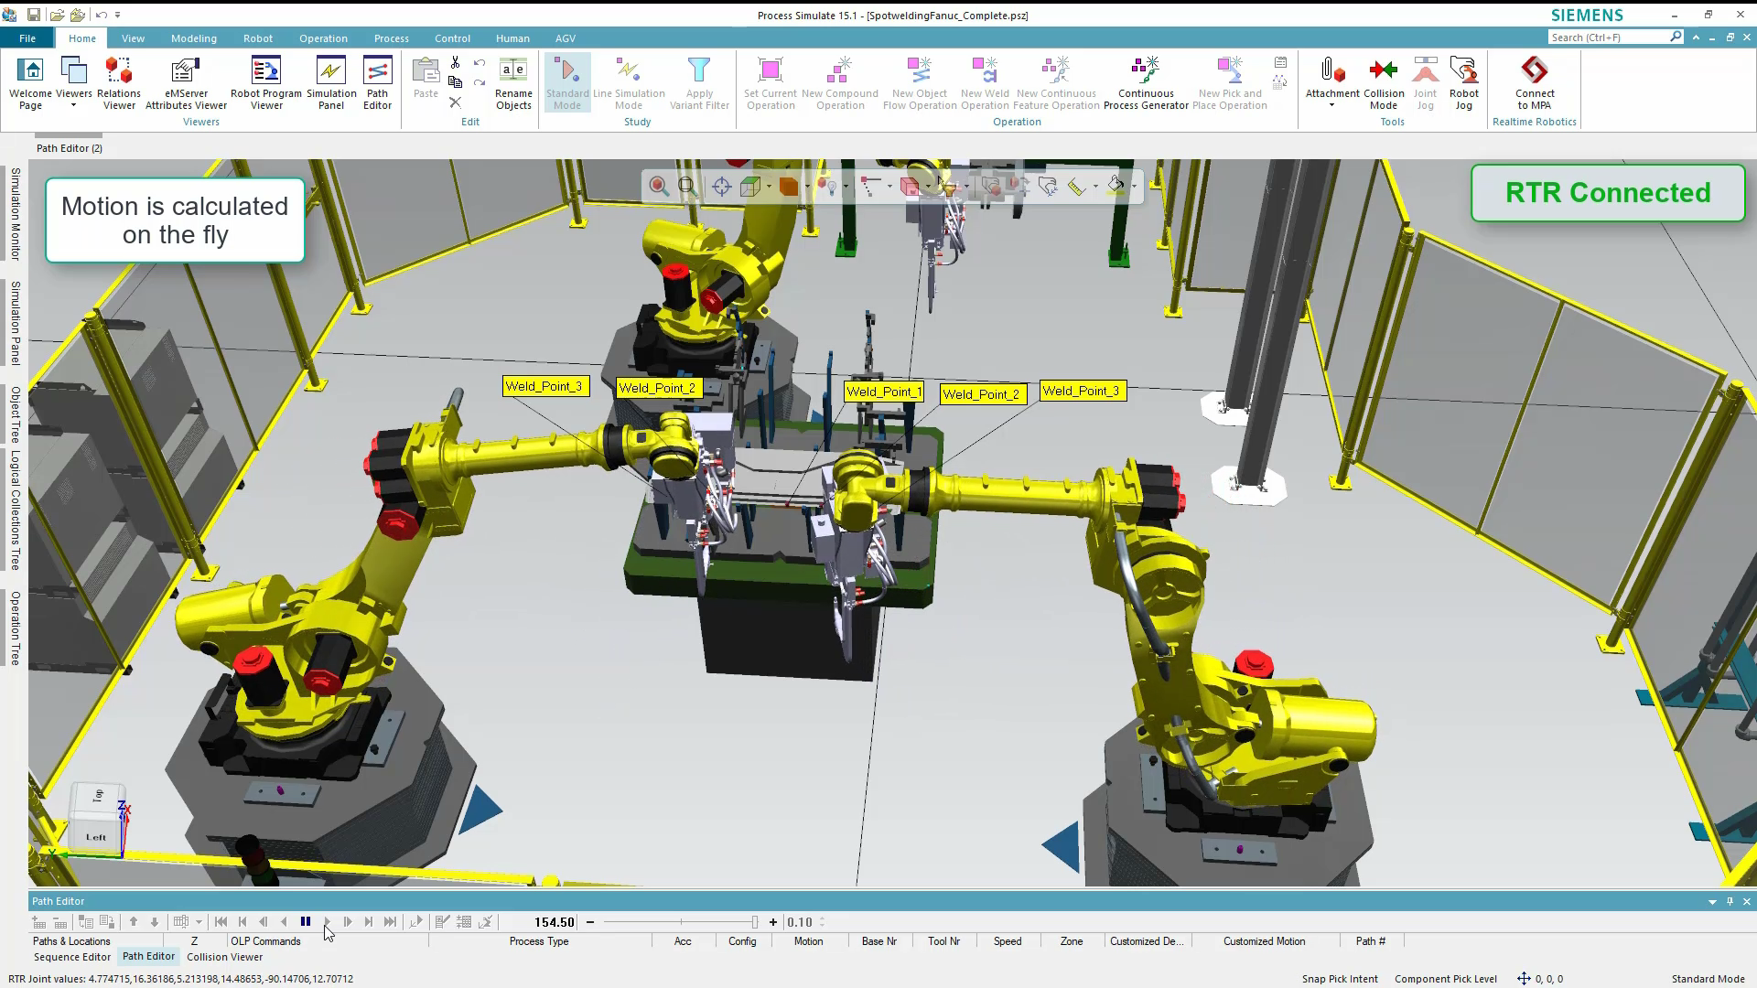Select the Operation ribbon tab
This screenshot has height=988, width=1757.
pos(323,38)
